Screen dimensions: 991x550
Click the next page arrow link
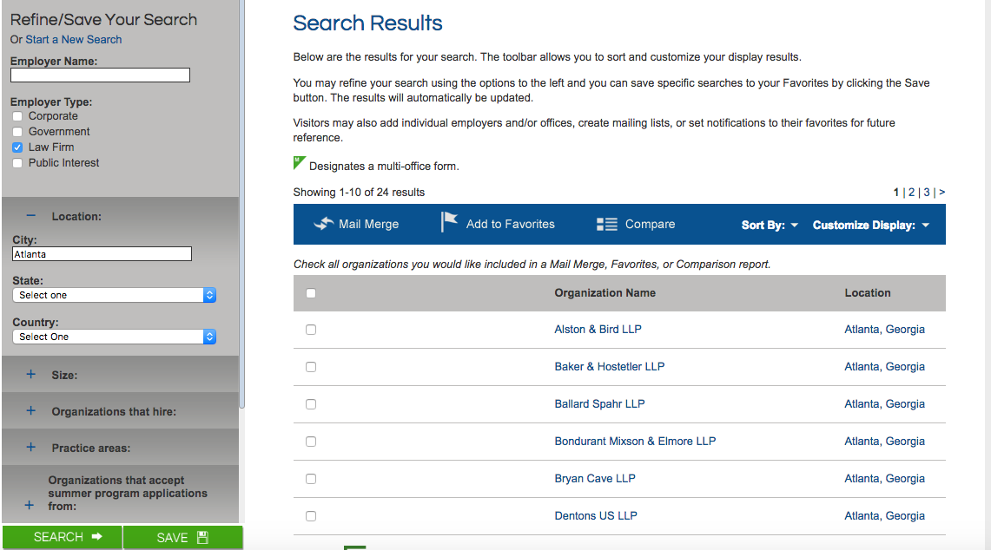tap(941, 192)
